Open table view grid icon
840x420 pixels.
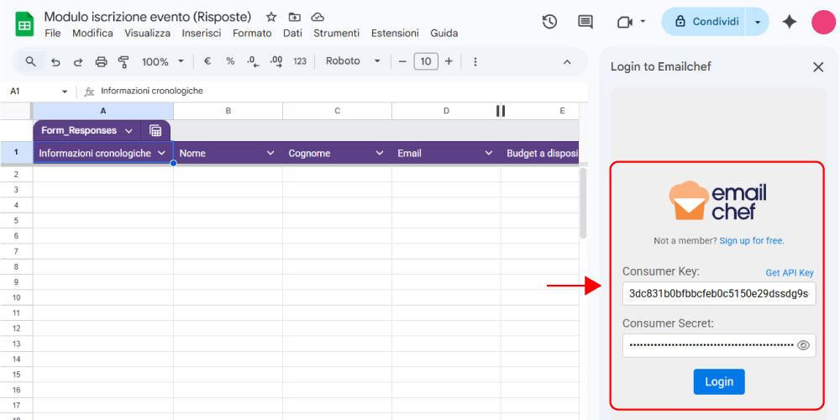[155, 130]
